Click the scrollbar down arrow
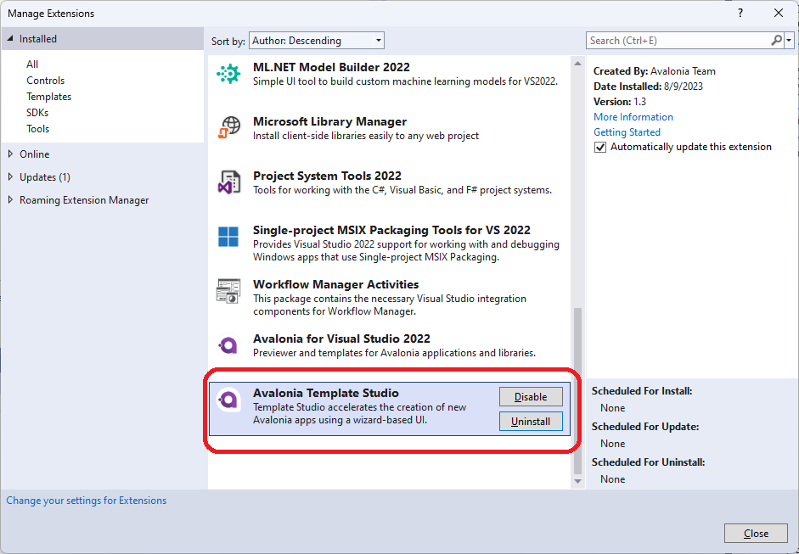799x554 pixels. click(577, 481)
